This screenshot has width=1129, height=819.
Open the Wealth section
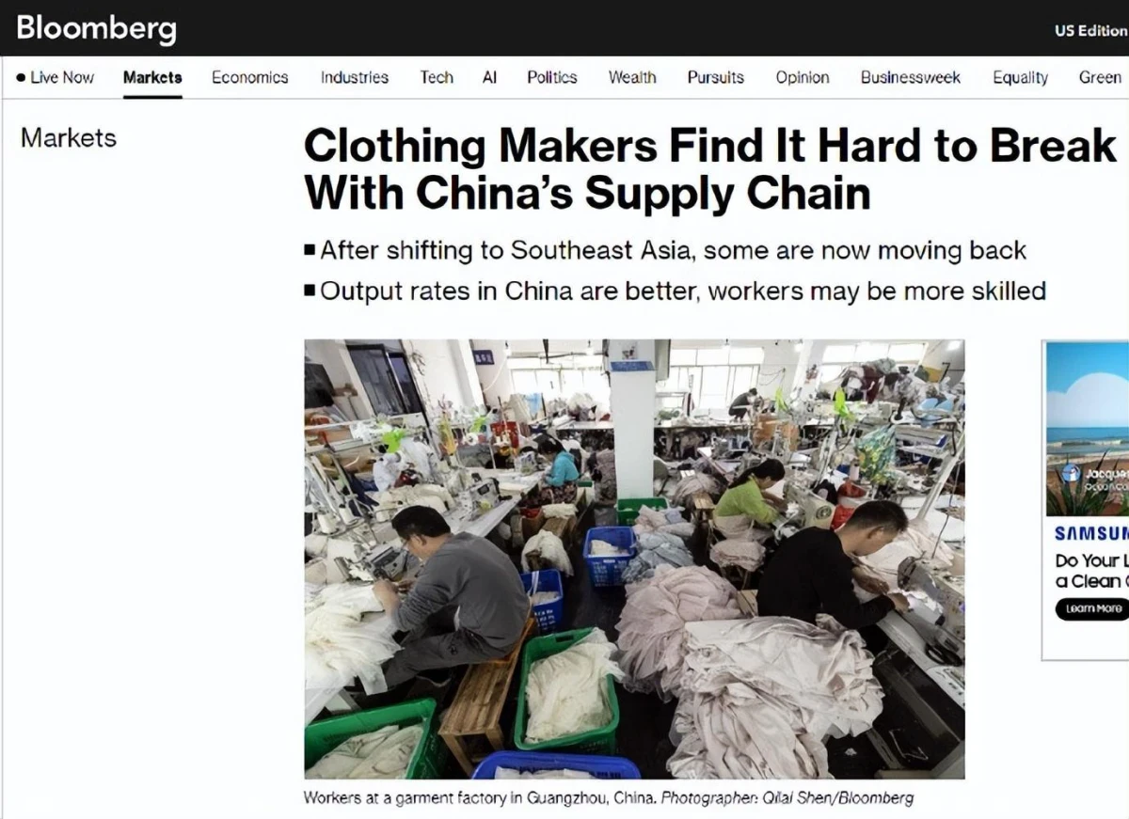click(x=631, y=78)
